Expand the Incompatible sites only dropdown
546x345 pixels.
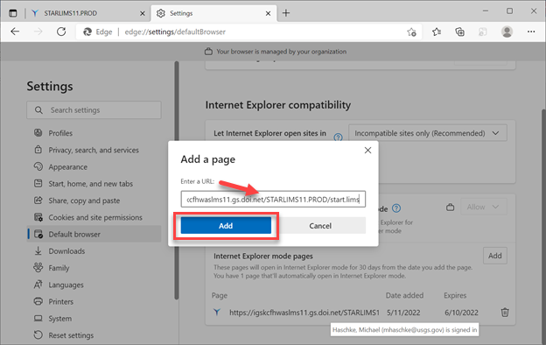[428, 133]
